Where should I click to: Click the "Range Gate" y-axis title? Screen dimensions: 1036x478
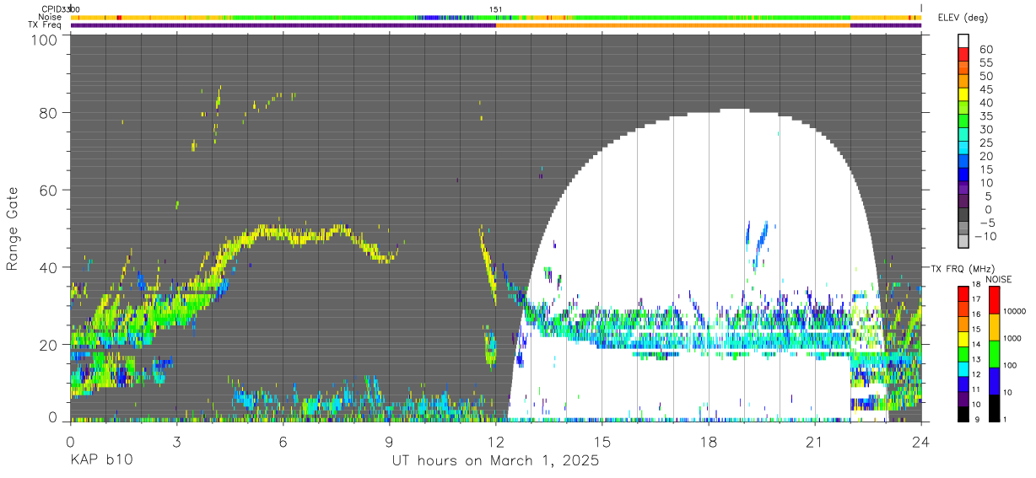[13, 230]
